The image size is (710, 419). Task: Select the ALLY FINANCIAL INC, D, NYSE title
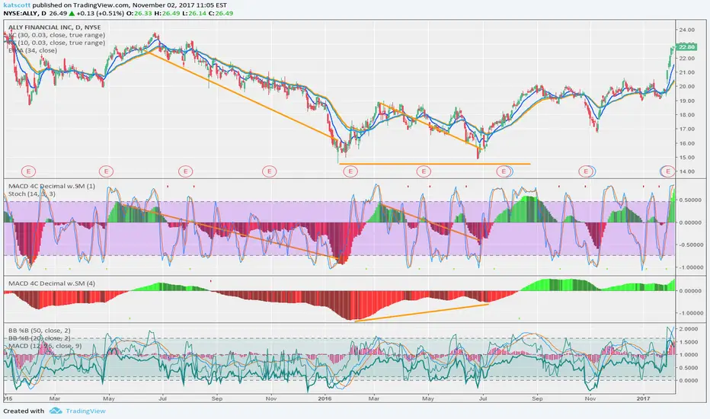(54, 27)
